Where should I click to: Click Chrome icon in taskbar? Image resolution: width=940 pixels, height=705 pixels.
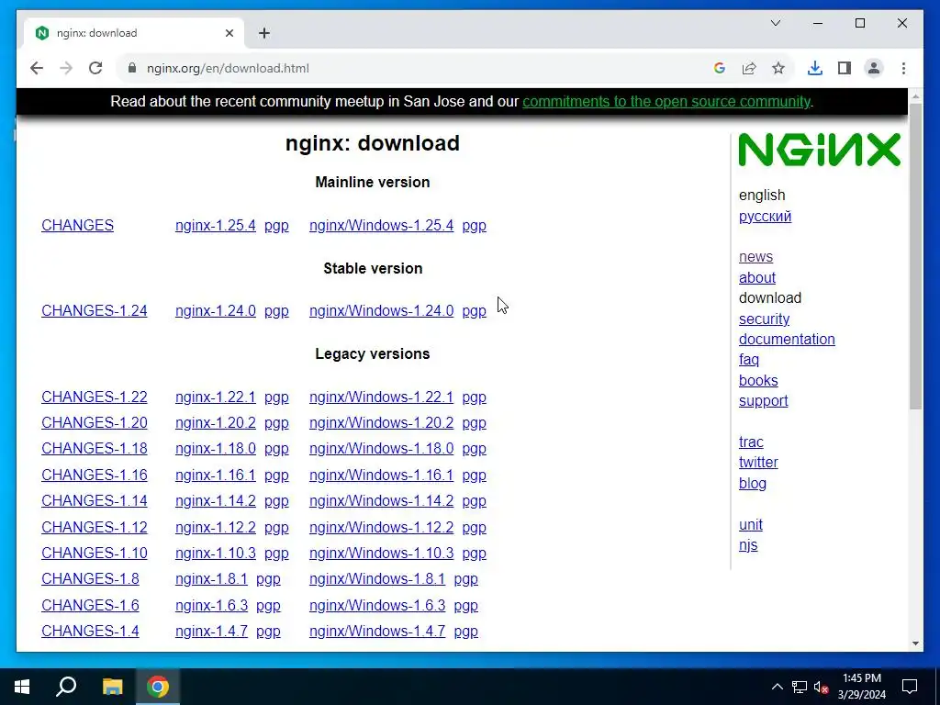point(158,687)
